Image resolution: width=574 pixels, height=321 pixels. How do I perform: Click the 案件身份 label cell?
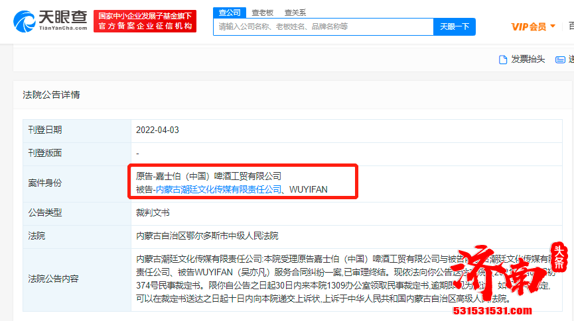(x=77, y=184)
